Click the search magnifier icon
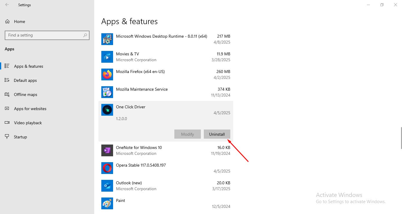Screen dimensions: 402x214 [x=85, y=35]
